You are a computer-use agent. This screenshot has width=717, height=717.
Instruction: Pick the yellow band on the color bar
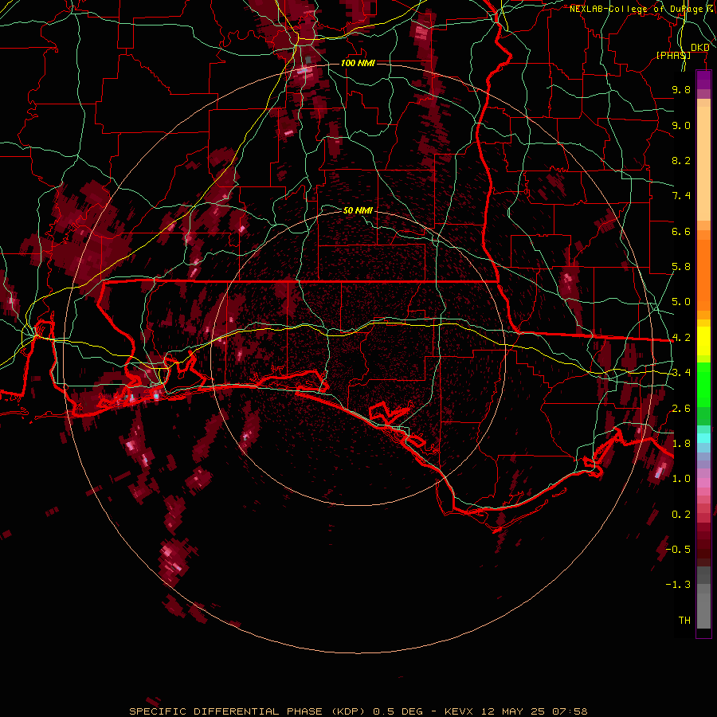pos(703,341)
